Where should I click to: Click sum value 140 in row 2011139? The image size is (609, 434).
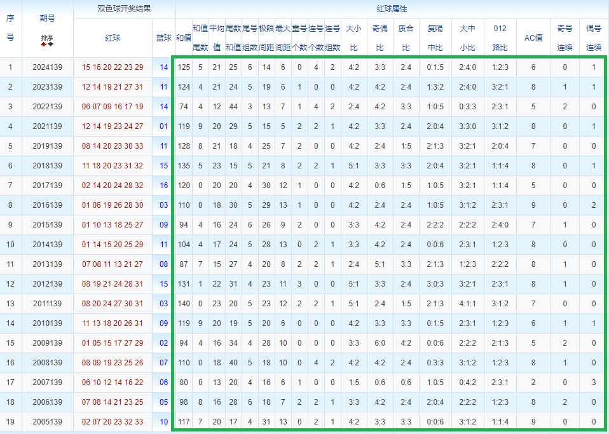pyautogui.click(x=184, y=304)
